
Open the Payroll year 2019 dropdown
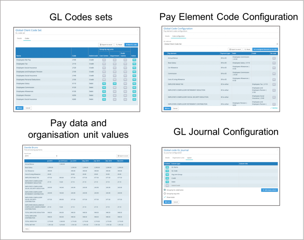41,156
